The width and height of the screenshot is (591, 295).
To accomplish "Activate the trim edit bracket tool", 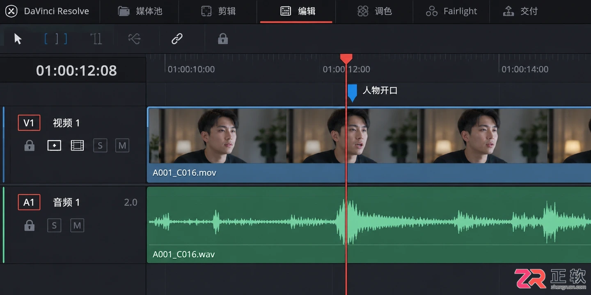I will click(x=56, y=39).
